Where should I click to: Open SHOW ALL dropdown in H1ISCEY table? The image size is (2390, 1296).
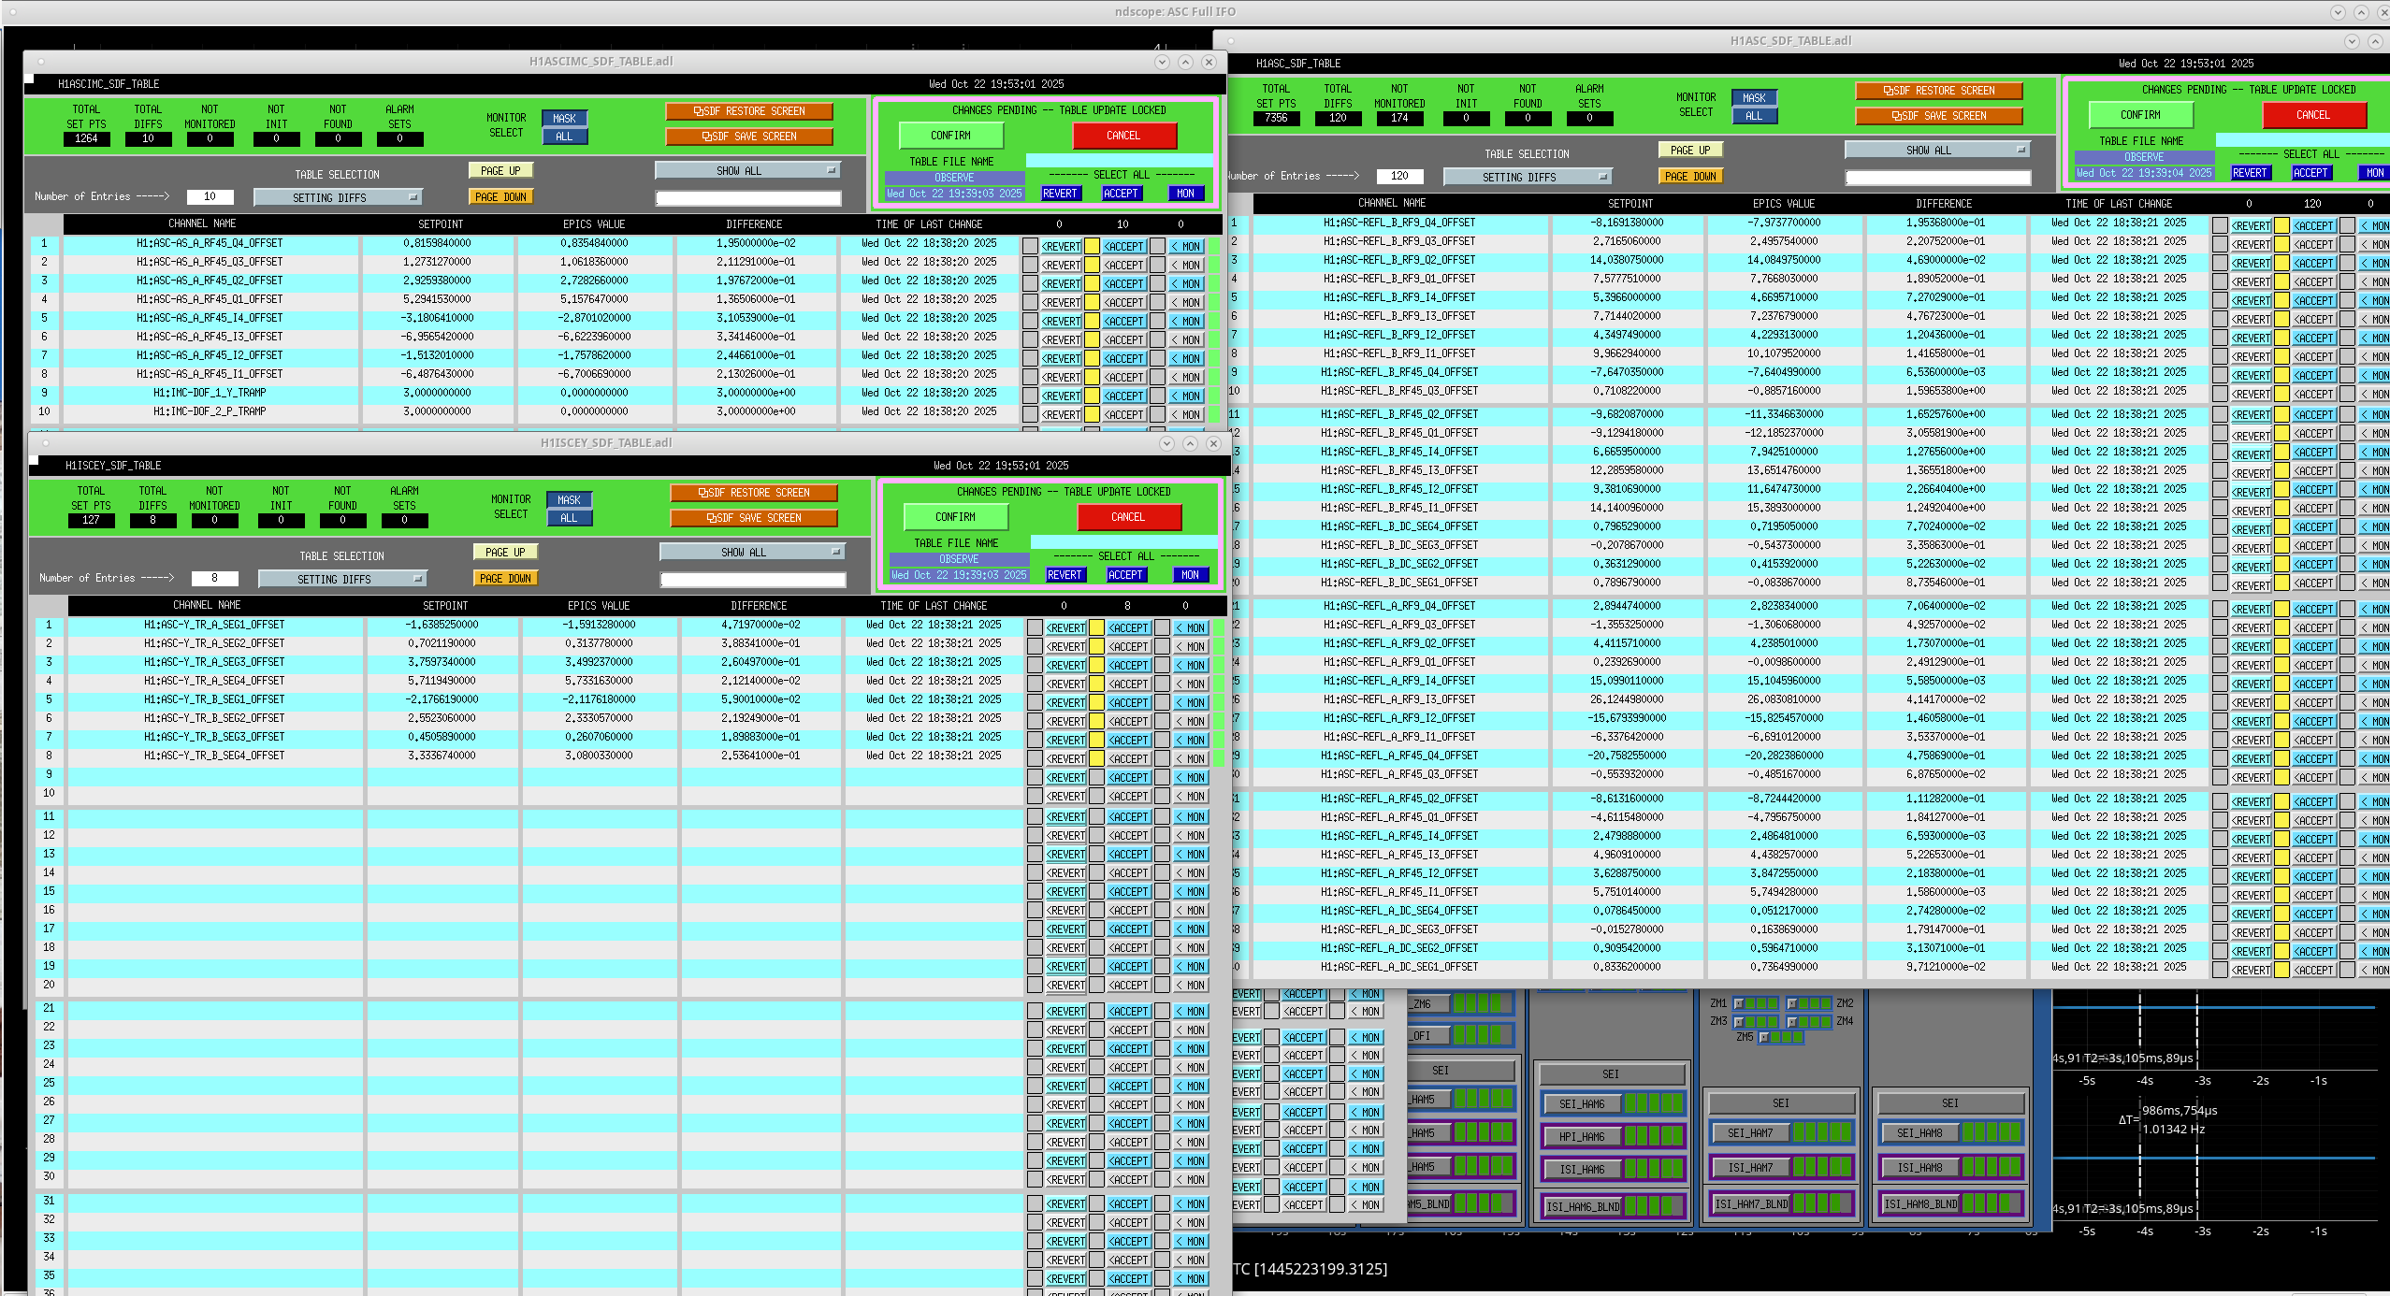pos(752,553)
